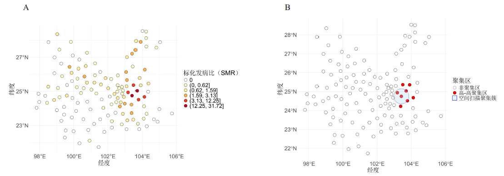
Task: Click the blue scan cluster circle in panel B
Action: [x=401, y=96]
